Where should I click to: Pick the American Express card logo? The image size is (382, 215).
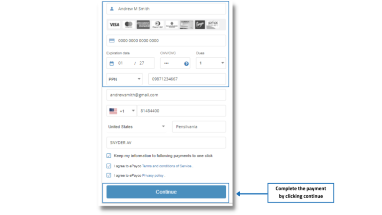click(143, 24)
